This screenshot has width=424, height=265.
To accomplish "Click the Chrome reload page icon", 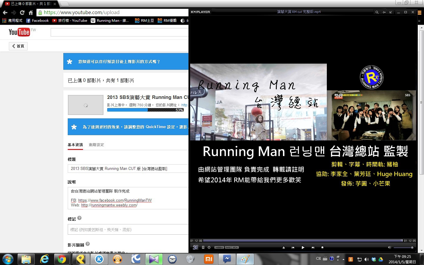I will (x=22, y=12).
